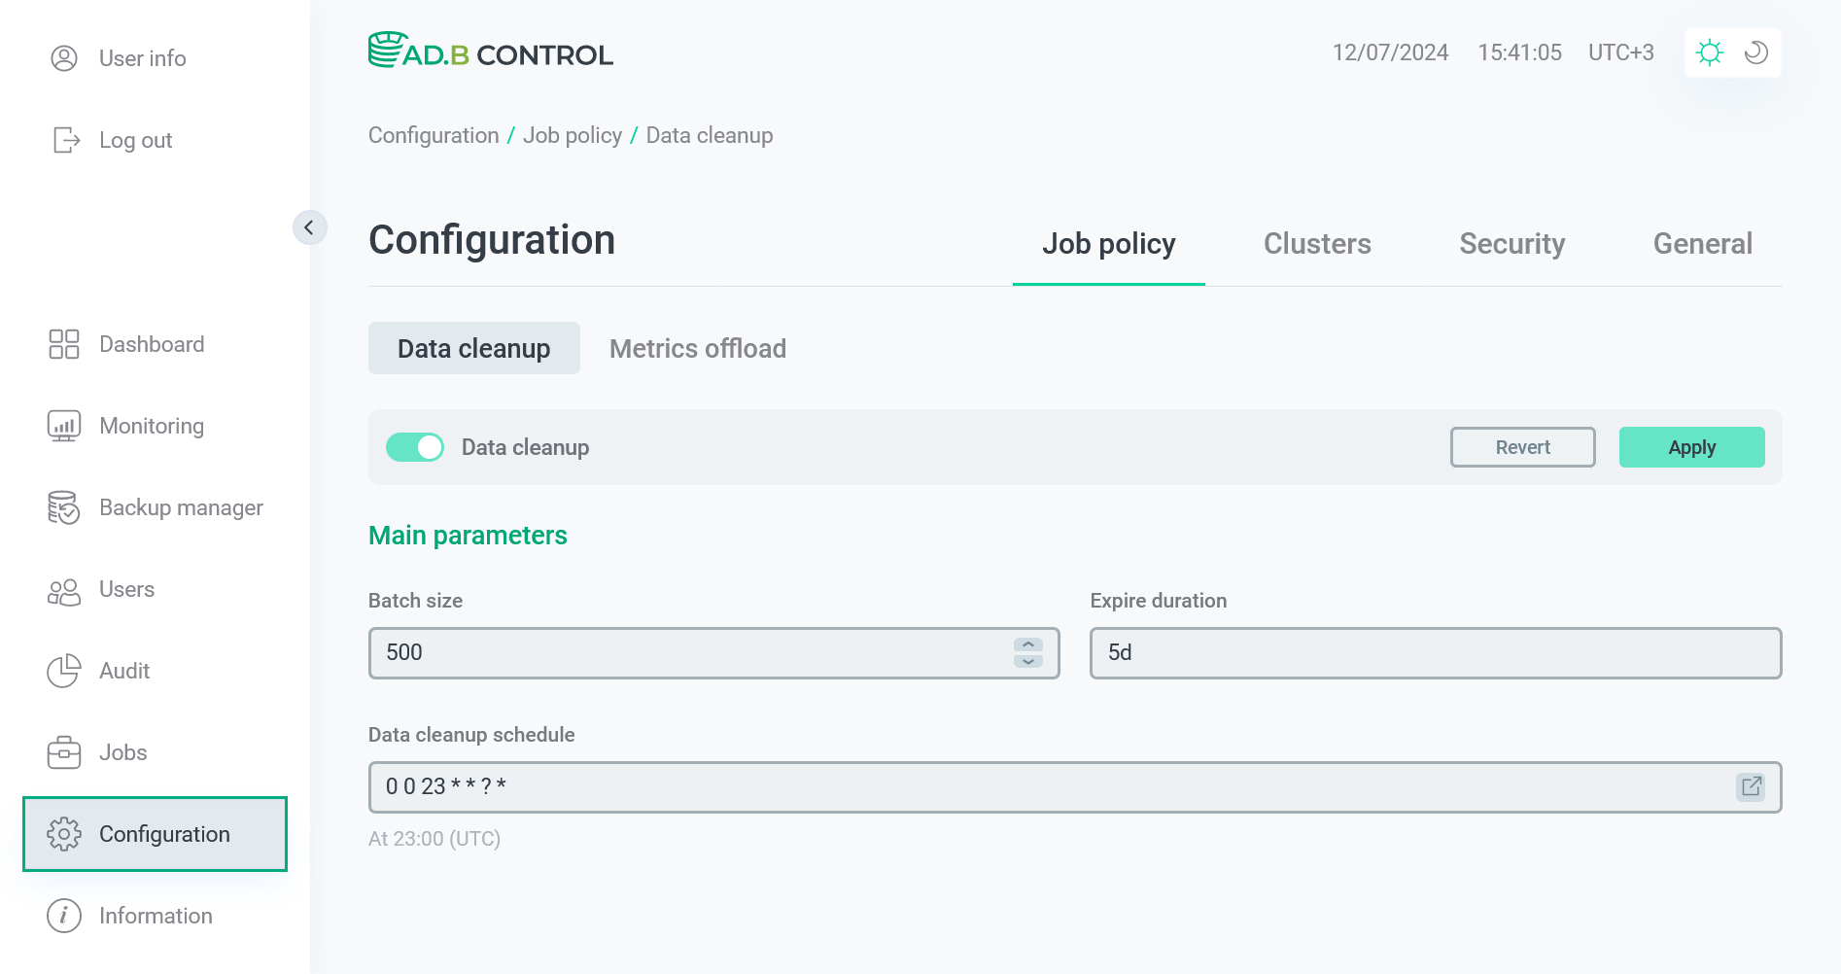The height and width of the screenshot is (974, 1841).
Task: Disable the Data cleanup toggle
Action: point(415,447)
